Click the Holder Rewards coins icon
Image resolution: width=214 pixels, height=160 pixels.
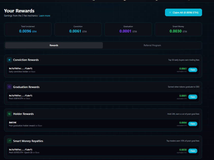[x=9, y=114]
